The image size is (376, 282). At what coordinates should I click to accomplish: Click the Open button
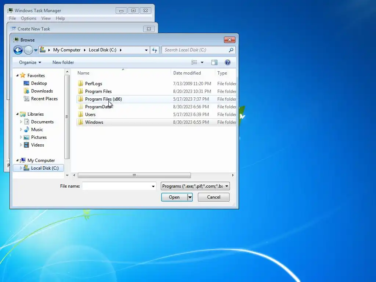(x=174, y=197)
